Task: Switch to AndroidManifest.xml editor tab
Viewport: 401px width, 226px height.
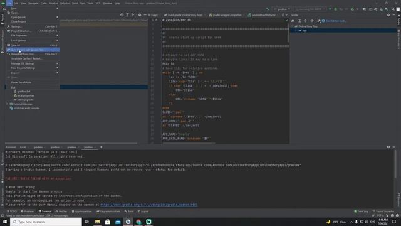Action: point(262,15)
